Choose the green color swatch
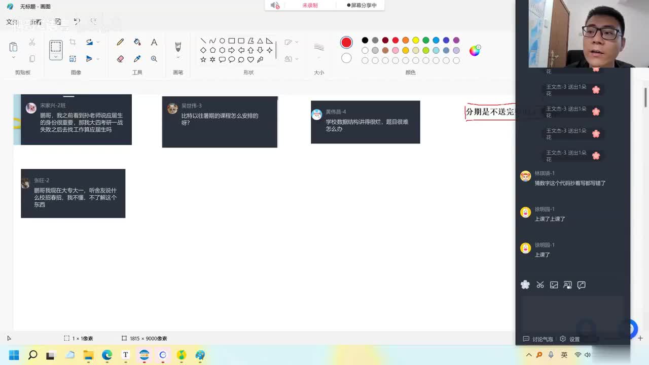This screenshot has height=365, width=649. (426, 40)
